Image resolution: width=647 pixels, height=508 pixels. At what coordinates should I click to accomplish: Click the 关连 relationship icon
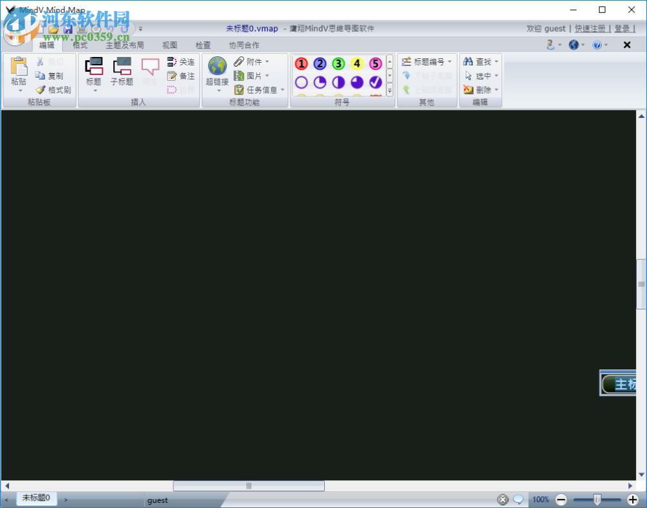click(182, 61)
